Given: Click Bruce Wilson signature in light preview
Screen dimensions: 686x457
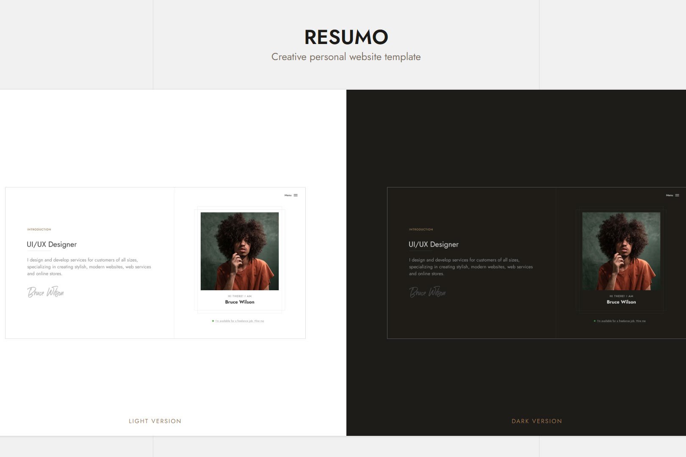Looking at the screenshot, I should (45, 292).
